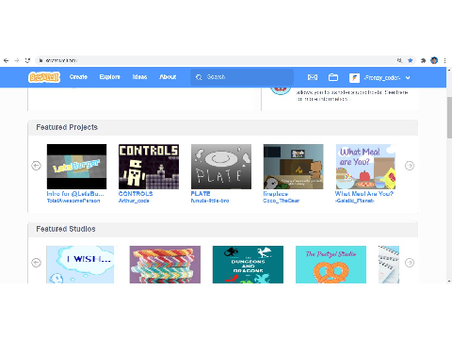
Task: Open the Messages envelope icon
Action: click(313, 77)
